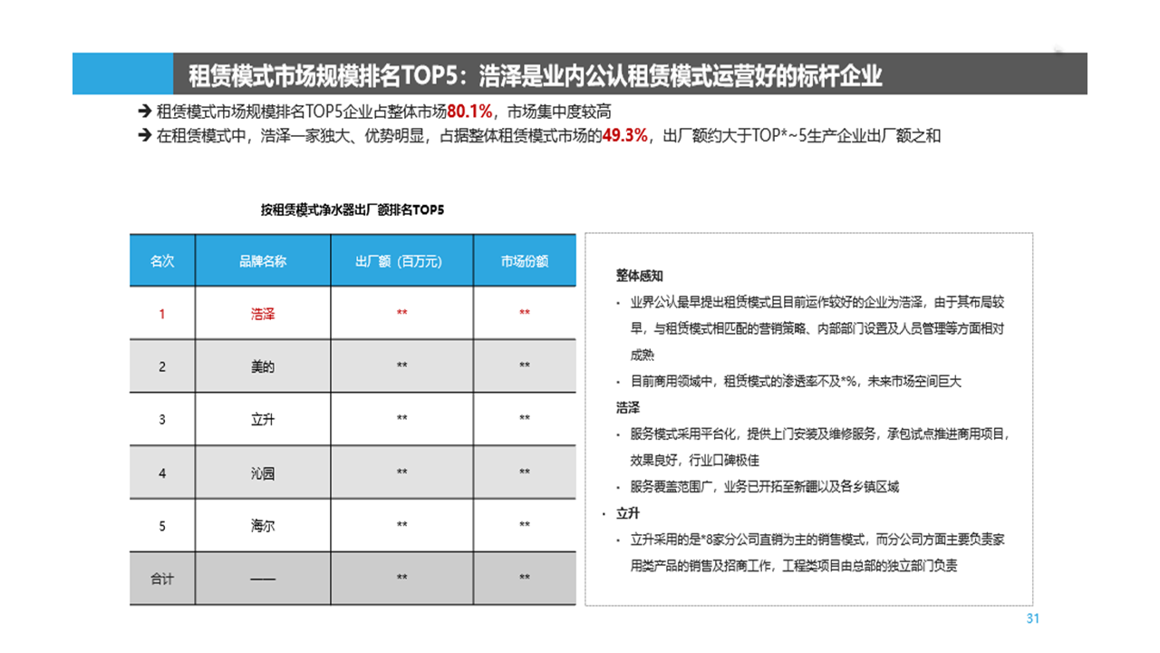Image resolution: width=1160 pixels, height=653 pixels.
Task: Click the blue square left of title
Action: (122, 74)
